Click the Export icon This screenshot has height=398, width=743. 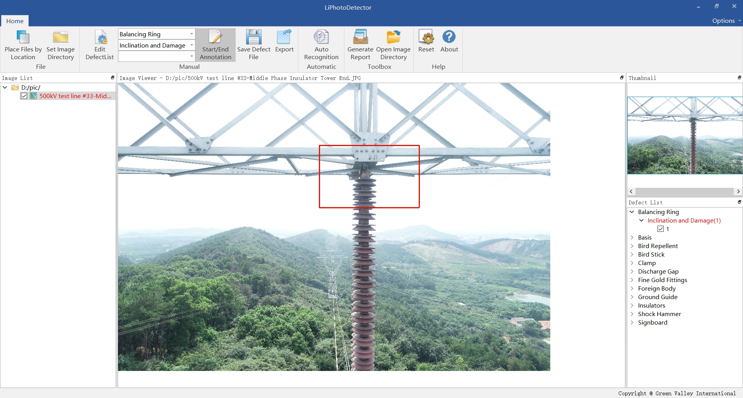pos(284,37)
